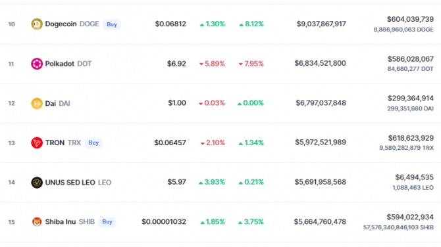Click the Buy button next to Dogecoin

(x=112, y=24)
